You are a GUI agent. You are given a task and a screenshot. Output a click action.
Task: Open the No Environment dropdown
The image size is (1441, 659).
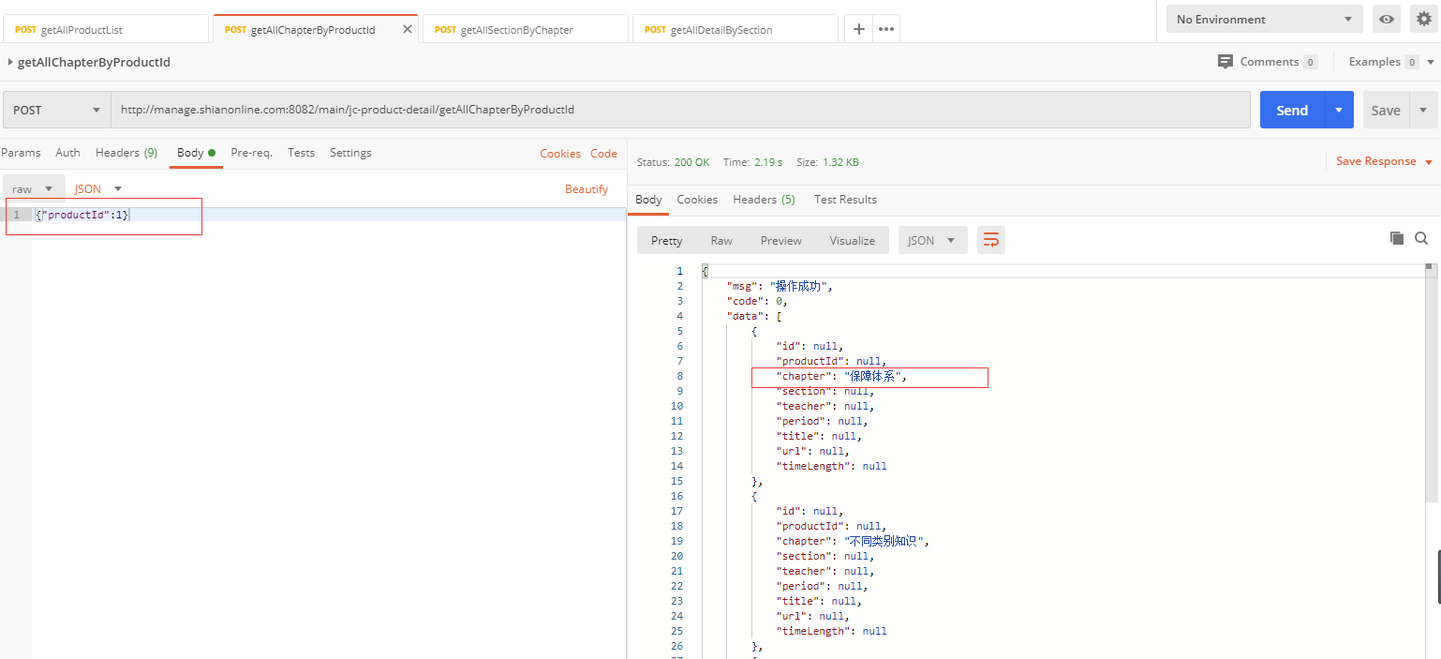(1264, 19)
